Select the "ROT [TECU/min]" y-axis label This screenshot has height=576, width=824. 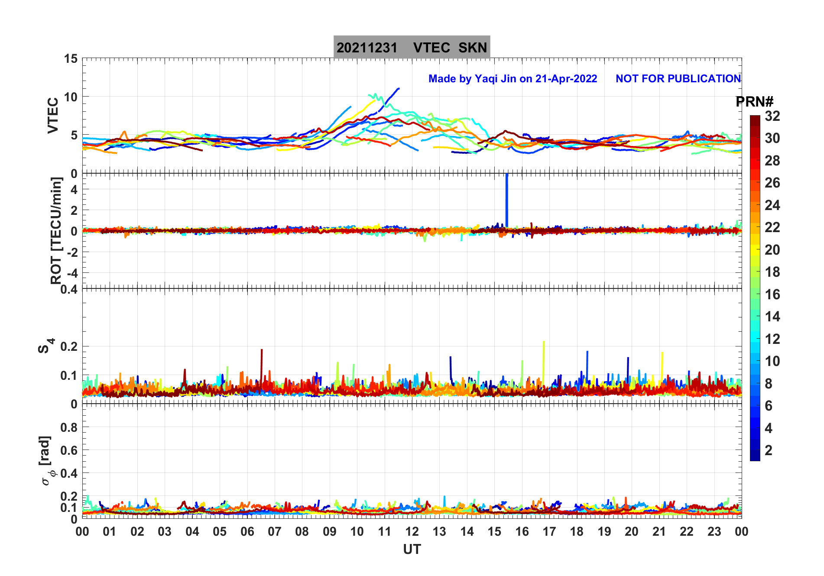point(56,230)
